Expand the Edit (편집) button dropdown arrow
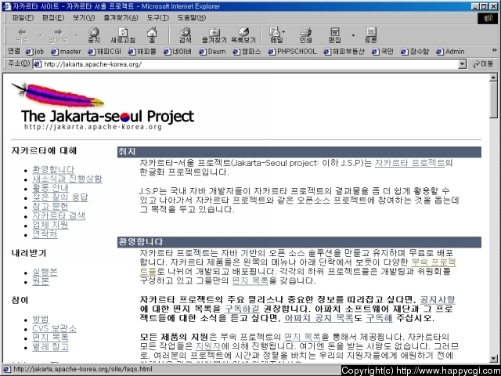This screenshot has width=501, height=376. point(353,35)
